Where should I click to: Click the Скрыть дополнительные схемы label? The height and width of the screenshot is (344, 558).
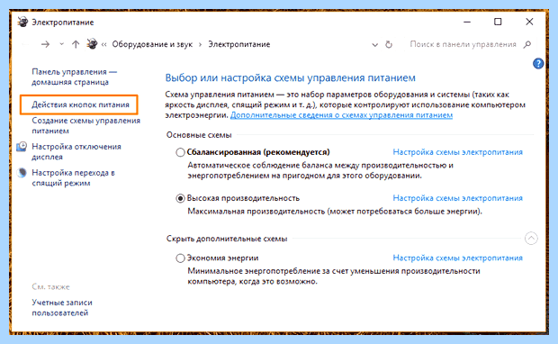tap(227, 239)
